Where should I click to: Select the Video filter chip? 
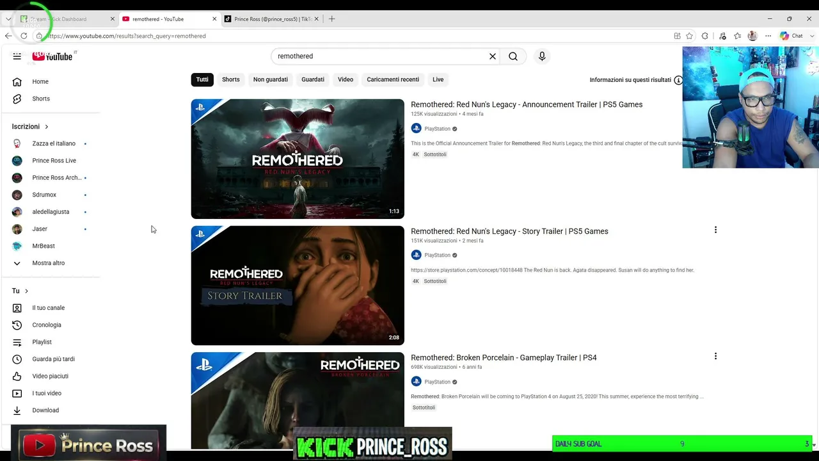tap(346, 79)
